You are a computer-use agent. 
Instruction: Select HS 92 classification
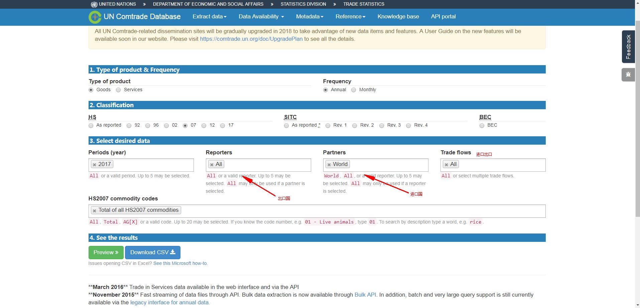pyautogui.click(x=129, y=126)
